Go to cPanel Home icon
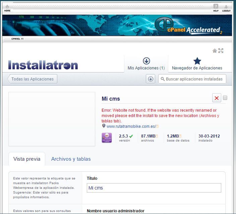The image size is (236, 214). click(x=7, y=8)
